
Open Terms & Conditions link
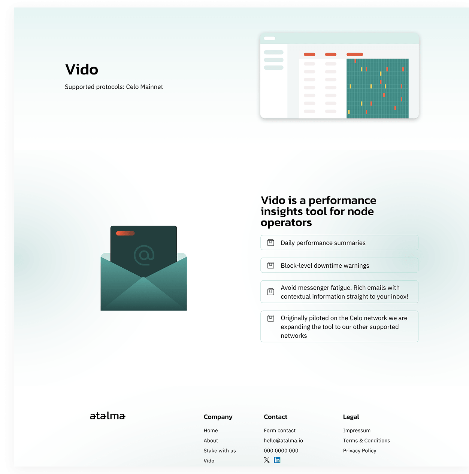(x=367, y=441)
